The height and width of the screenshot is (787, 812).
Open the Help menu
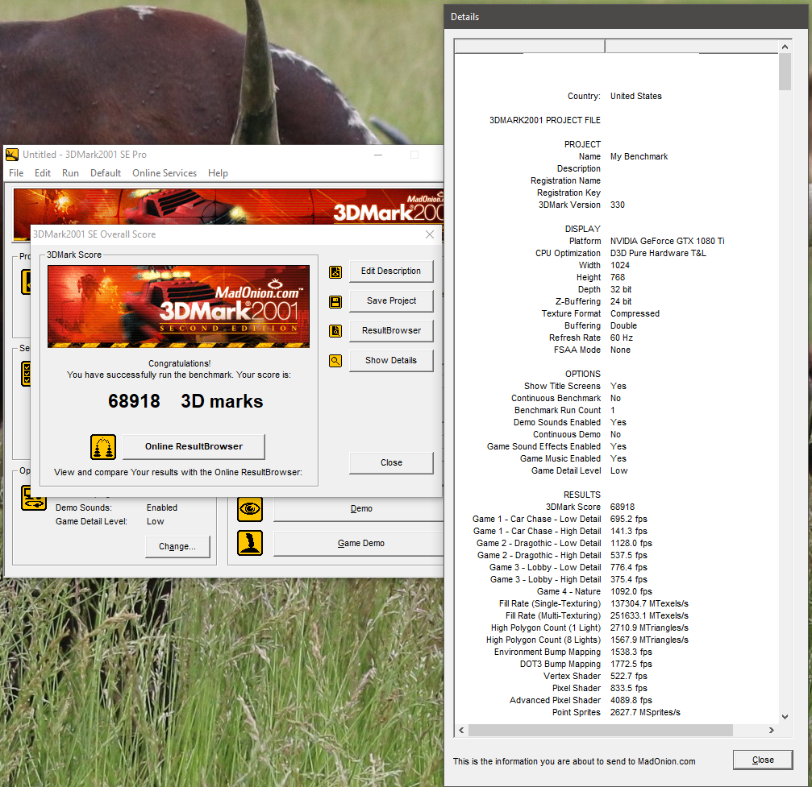[x=218, y=173]
